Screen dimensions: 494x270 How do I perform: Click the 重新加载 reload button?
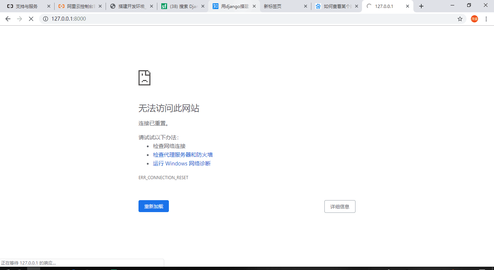click(153, 206)
